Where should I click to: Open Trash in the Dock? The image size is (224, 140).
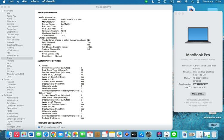pos(214,135)
